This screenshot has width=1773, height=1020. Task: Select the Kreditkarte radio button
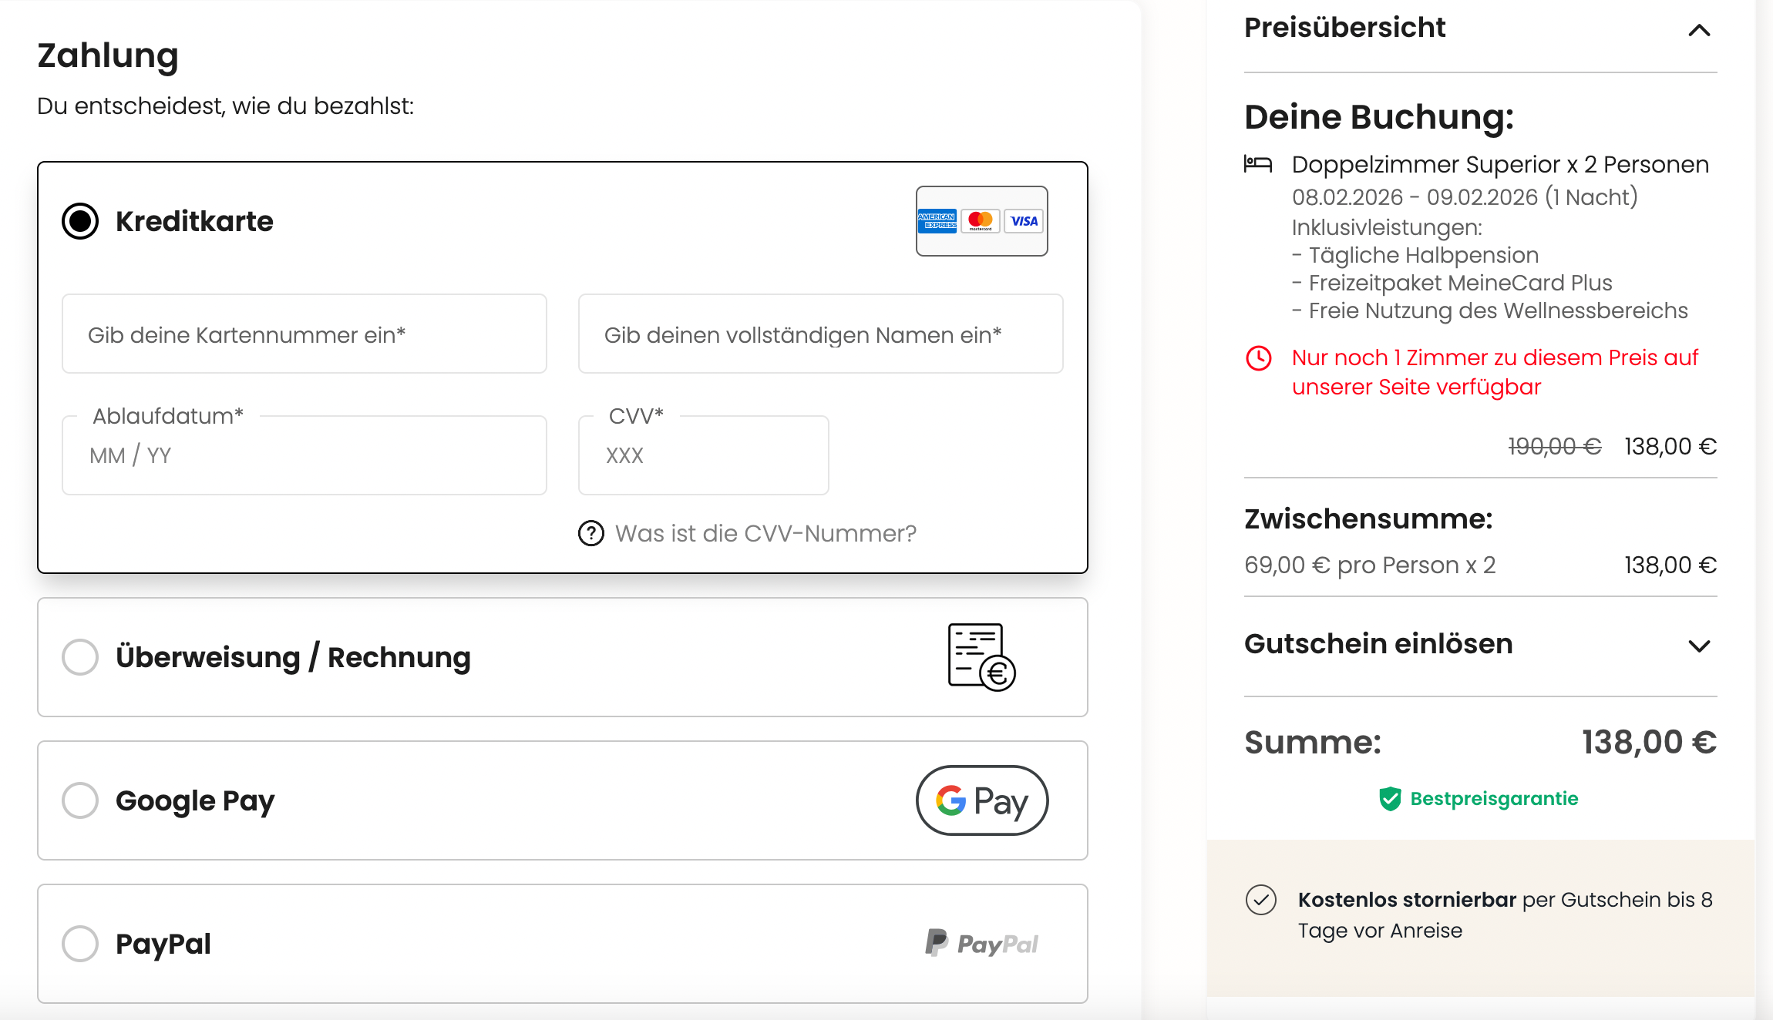coord(80,221)
